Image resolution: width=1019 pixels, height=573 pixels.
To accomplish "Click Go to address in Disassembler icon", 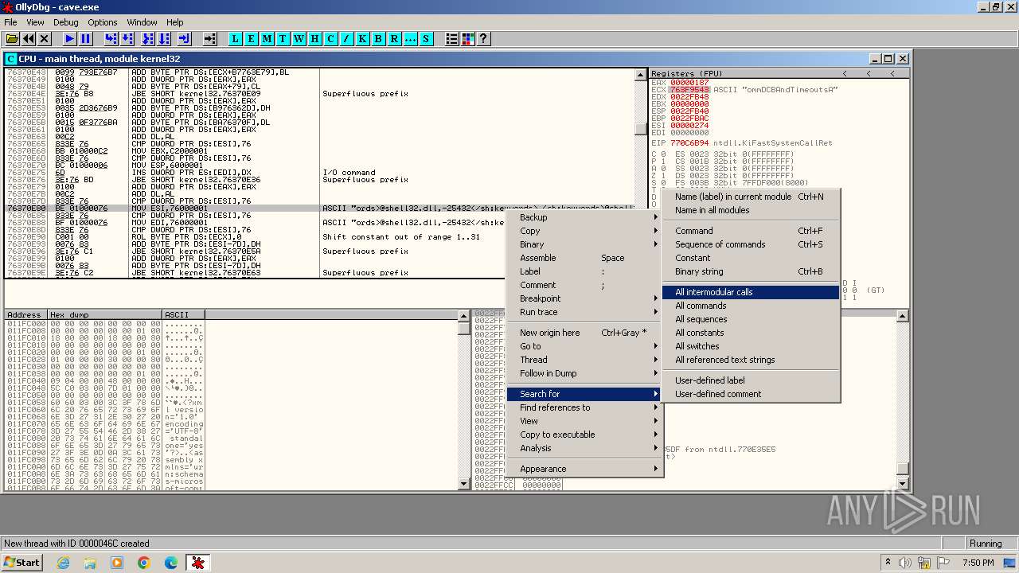I will 210,38.
